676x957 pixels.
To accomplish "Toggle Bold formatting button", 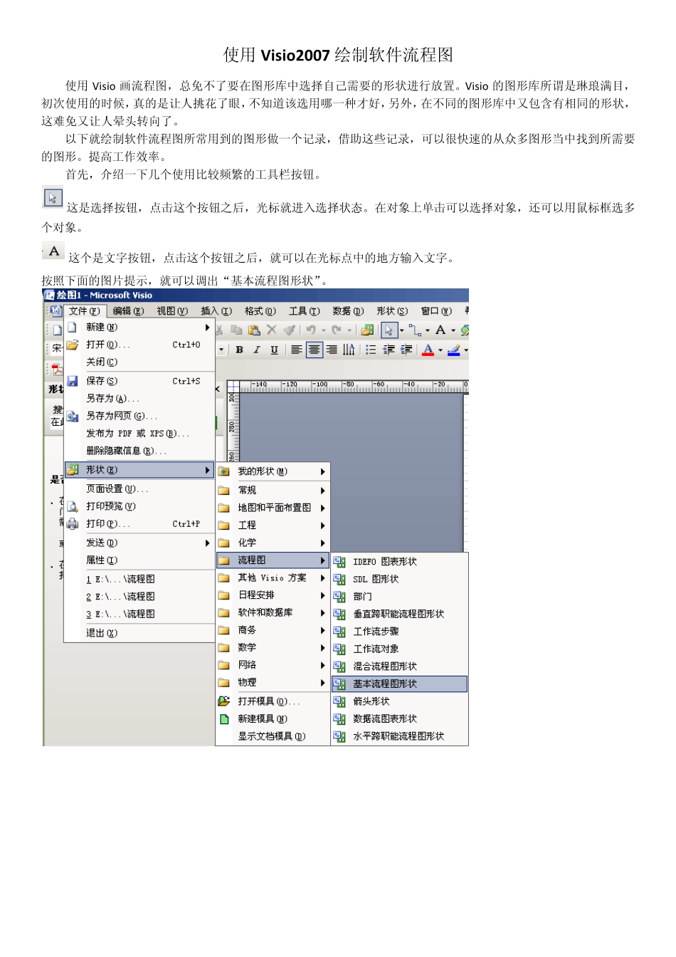I will coord(240,350).
